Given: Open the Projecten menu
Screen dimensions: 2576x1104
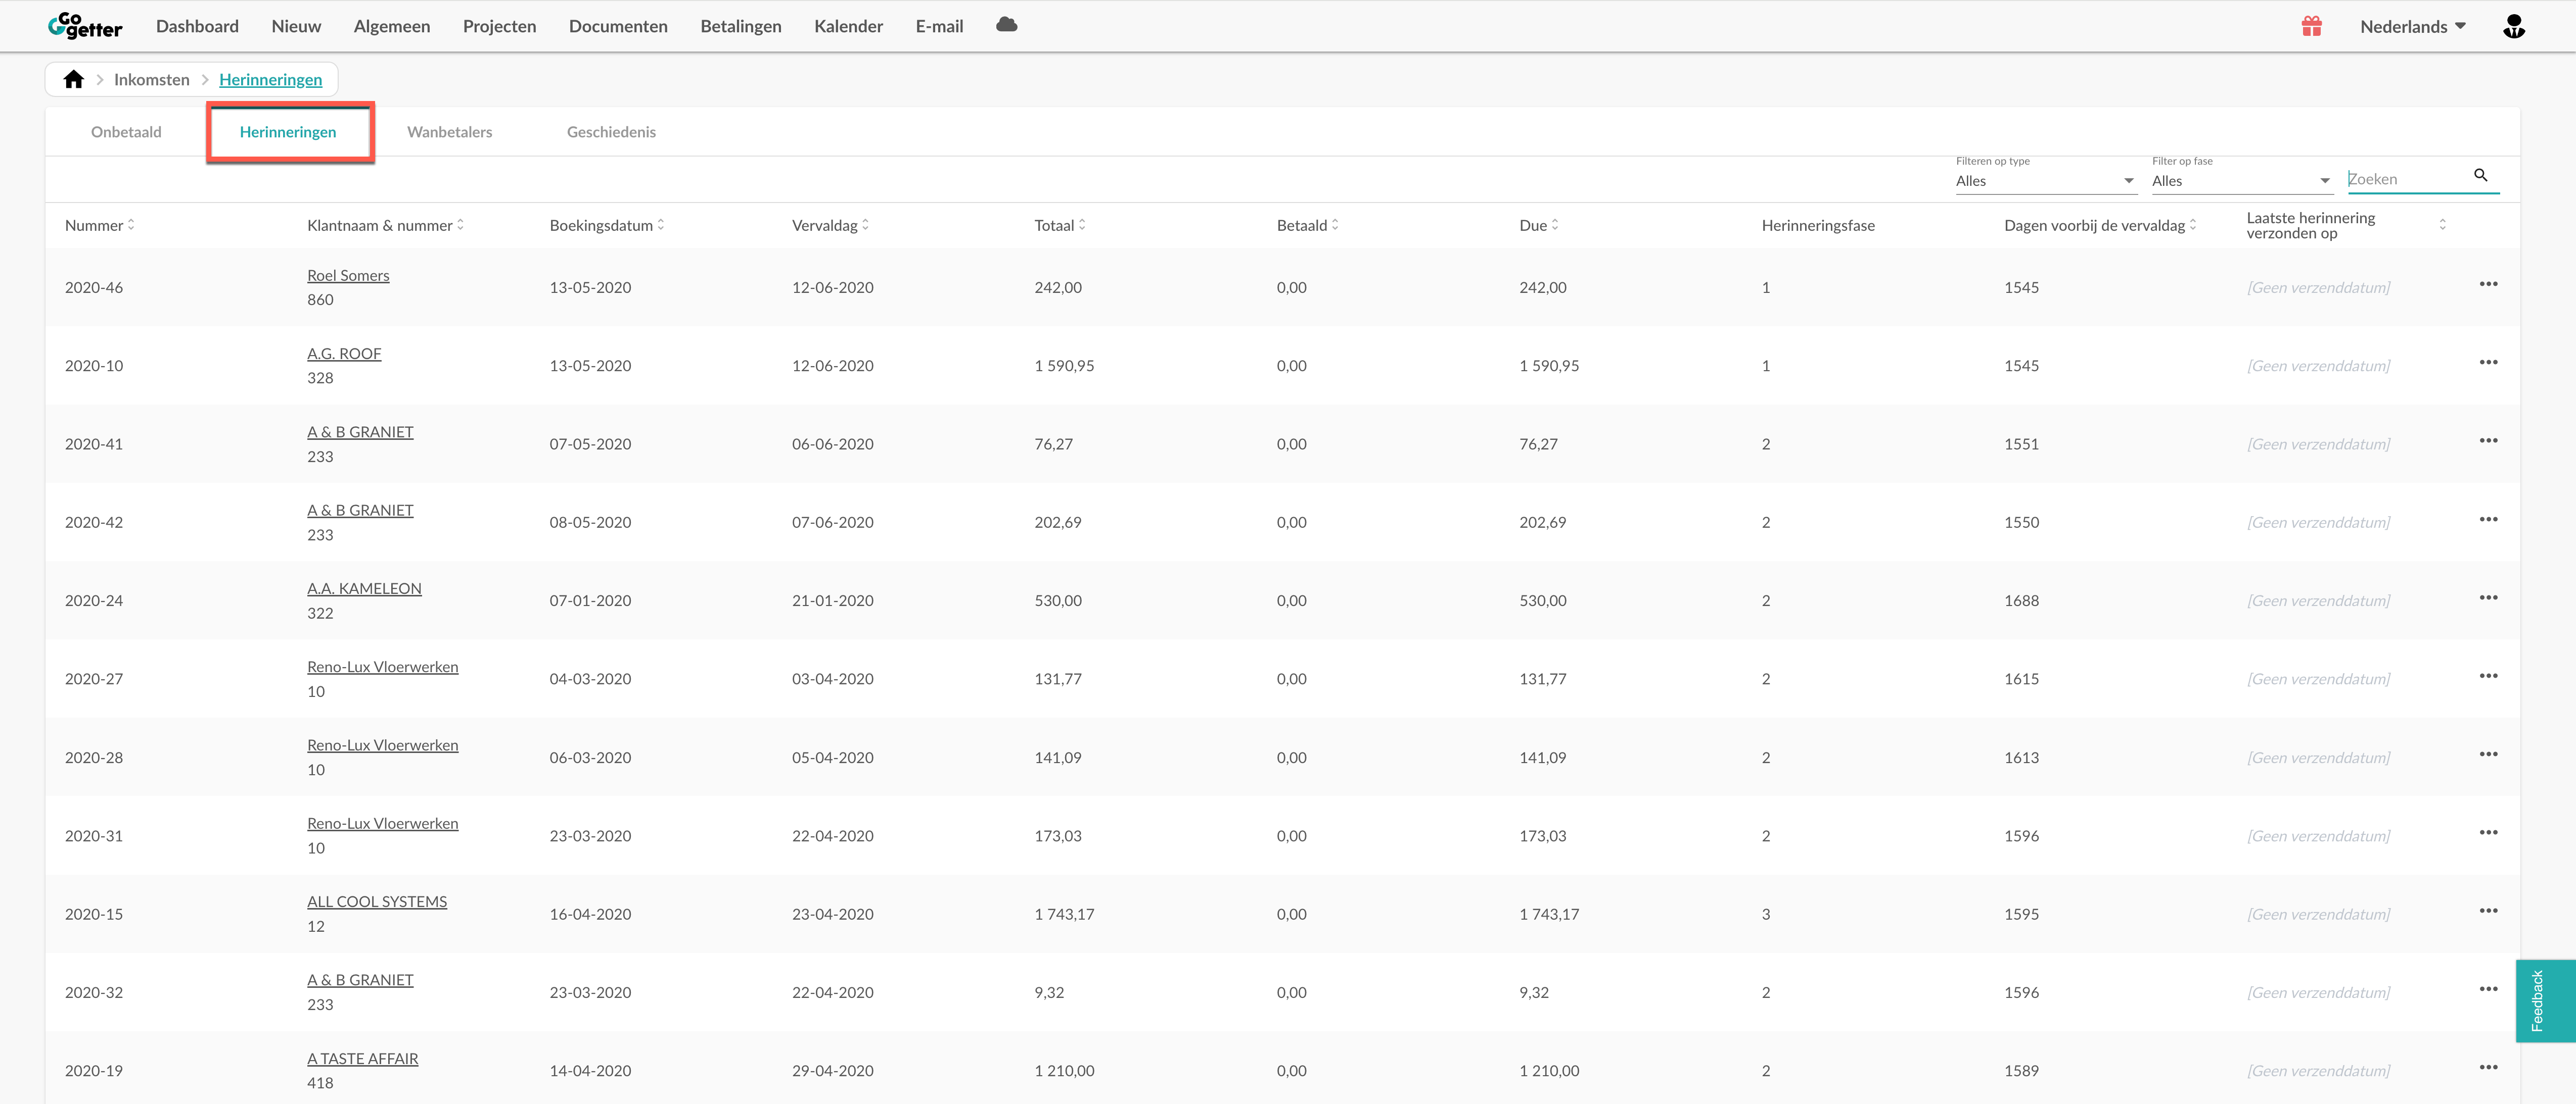Looking at the screenshot, I should click(499, 26).
